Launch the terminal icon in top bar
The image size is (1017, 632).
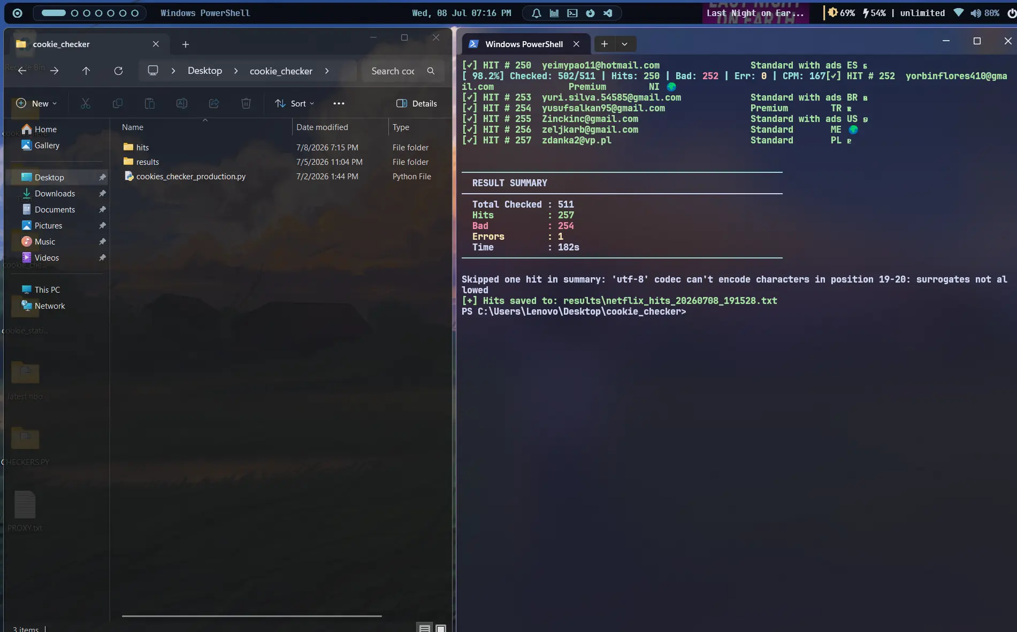click(x=572, y=13)
